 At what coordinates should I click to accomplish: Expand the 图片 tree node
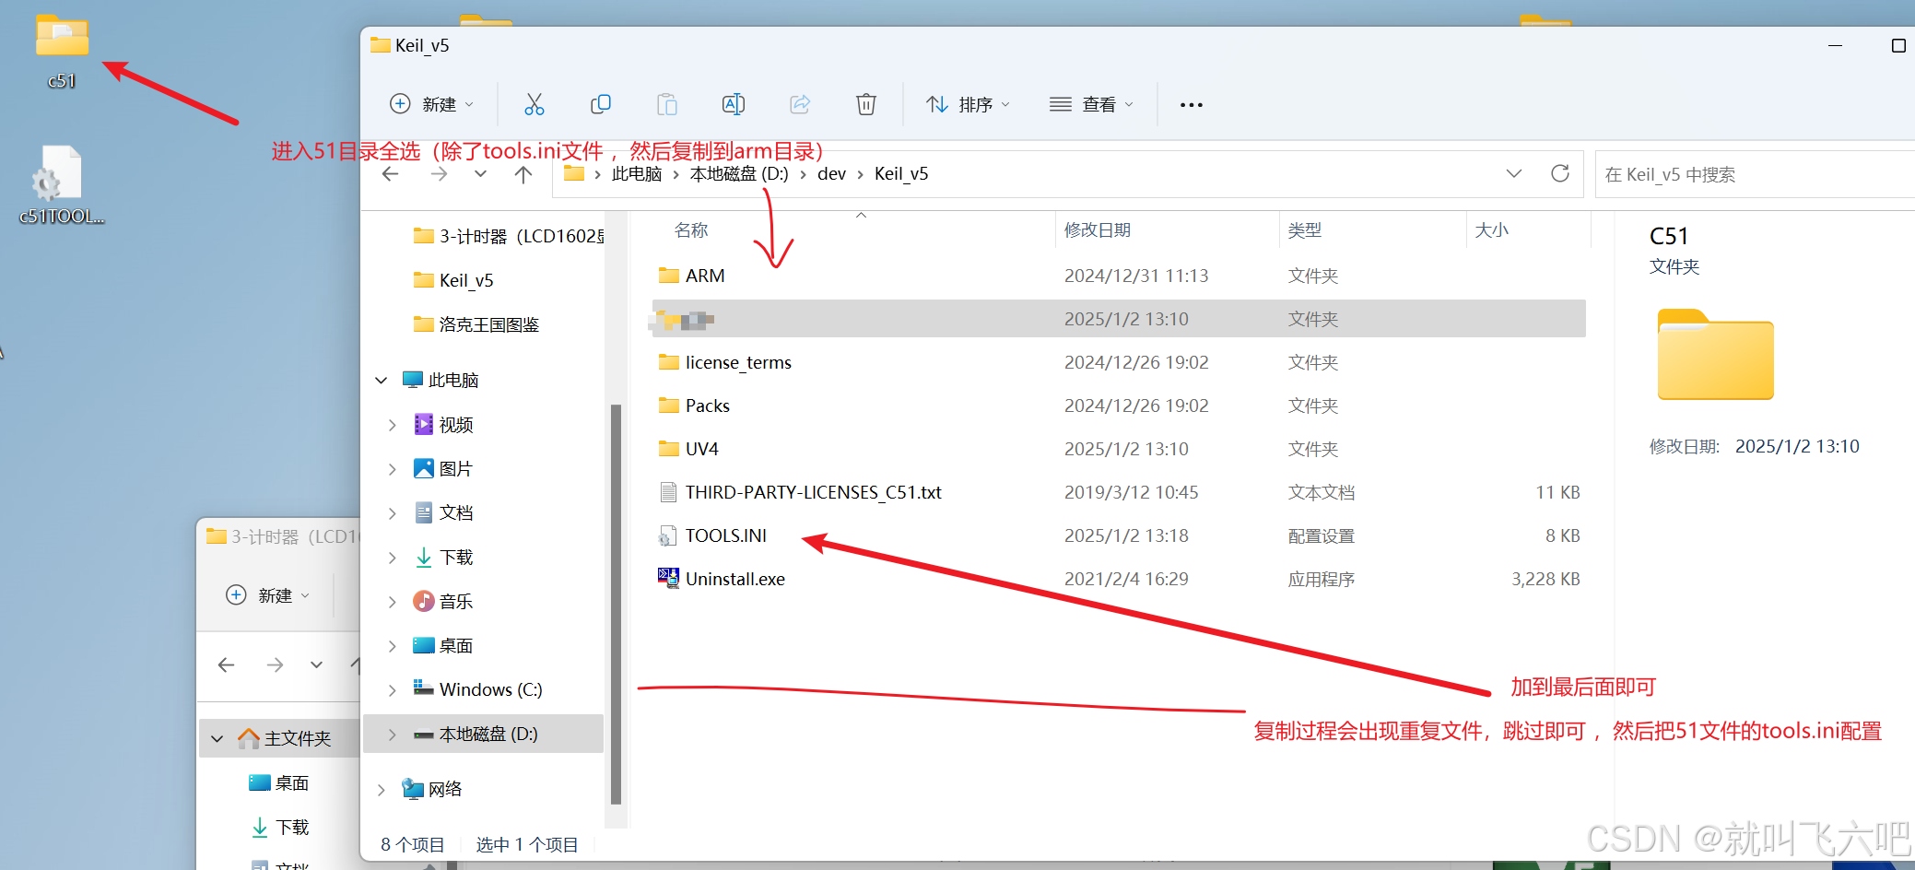click(393, 468)
